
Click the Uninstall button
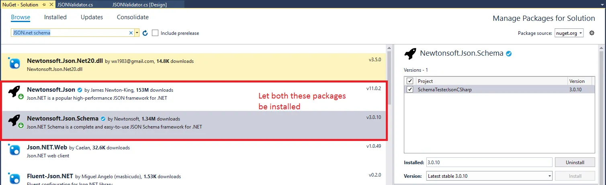pyautogui.click(x=575, y=162)
